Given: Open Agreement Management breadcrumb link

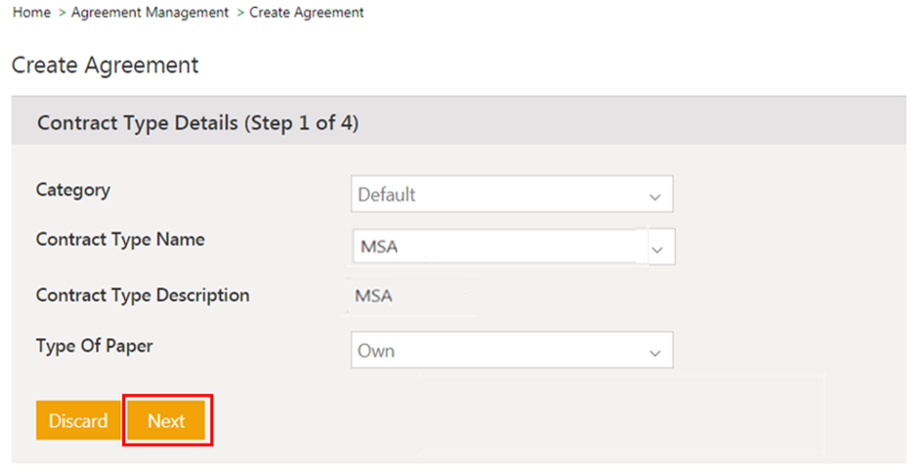Looking at the screenshot, I should [150, 13].
